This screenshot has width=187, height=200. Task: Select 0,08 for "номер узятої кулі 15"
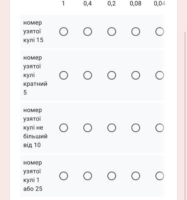point(136,32)
